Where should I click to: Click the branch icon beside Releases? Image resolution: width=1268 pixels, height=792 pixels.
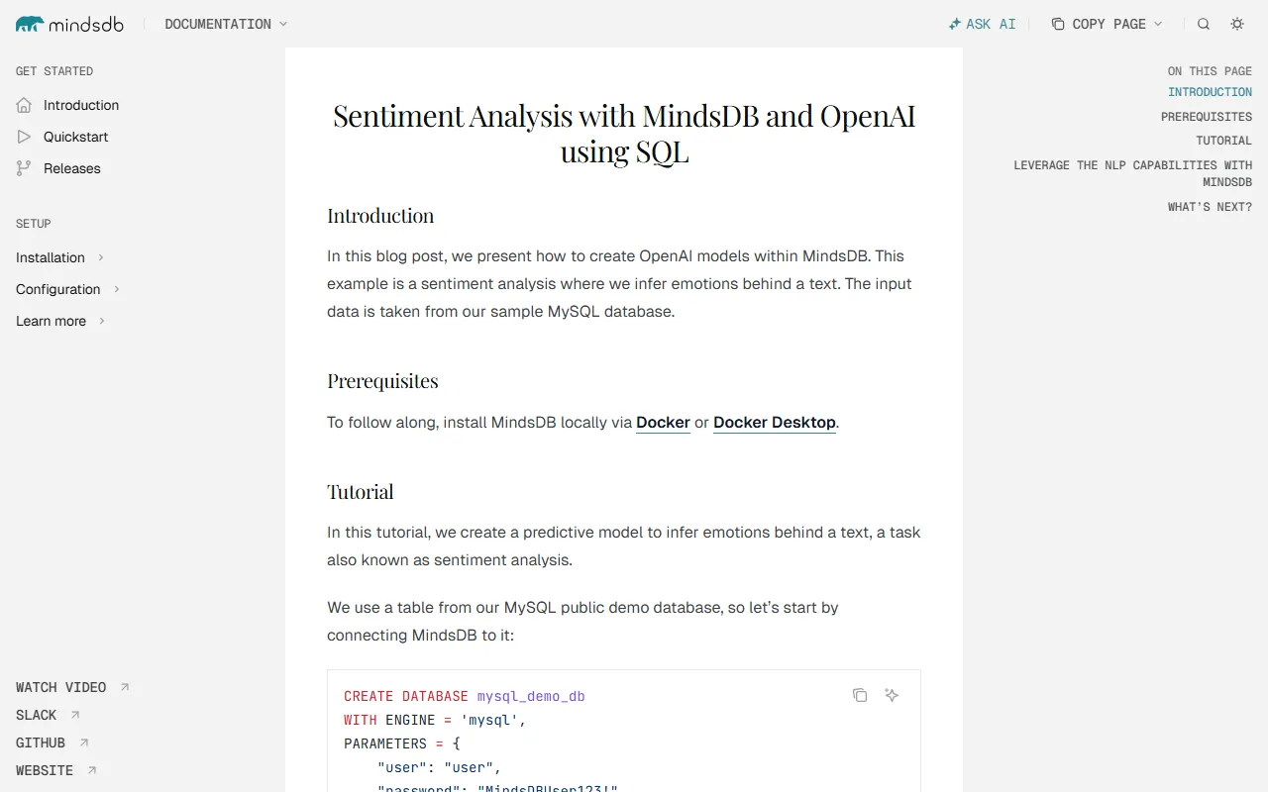tap(22, 168)
